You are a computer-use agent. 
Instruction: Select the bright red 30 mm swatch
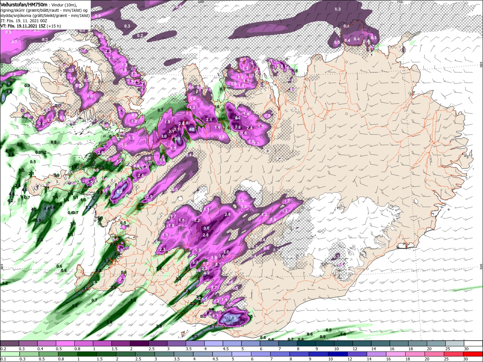474,354
